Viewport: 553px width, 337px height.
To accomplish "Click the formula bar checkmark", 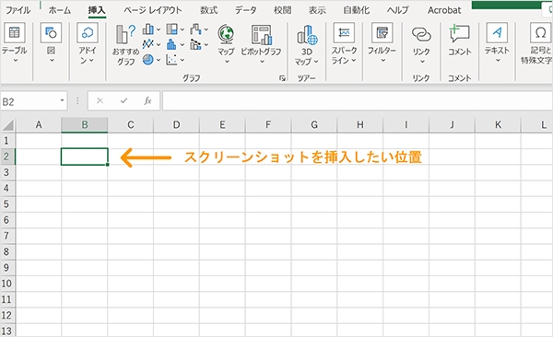I will pos(124,100).
